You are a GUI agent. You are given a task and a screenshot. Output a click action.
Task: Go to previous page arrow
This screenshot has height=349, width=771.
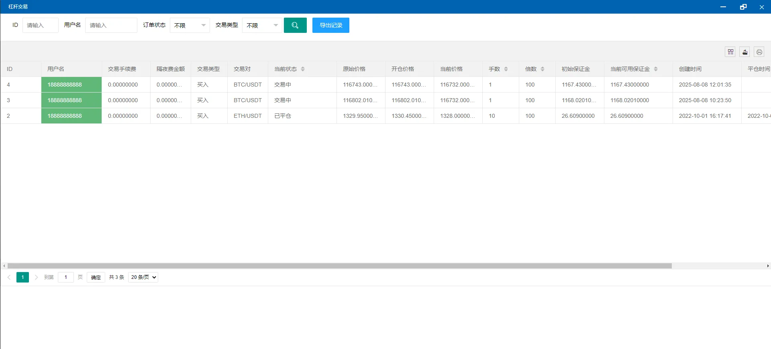[x=9, y=277]
